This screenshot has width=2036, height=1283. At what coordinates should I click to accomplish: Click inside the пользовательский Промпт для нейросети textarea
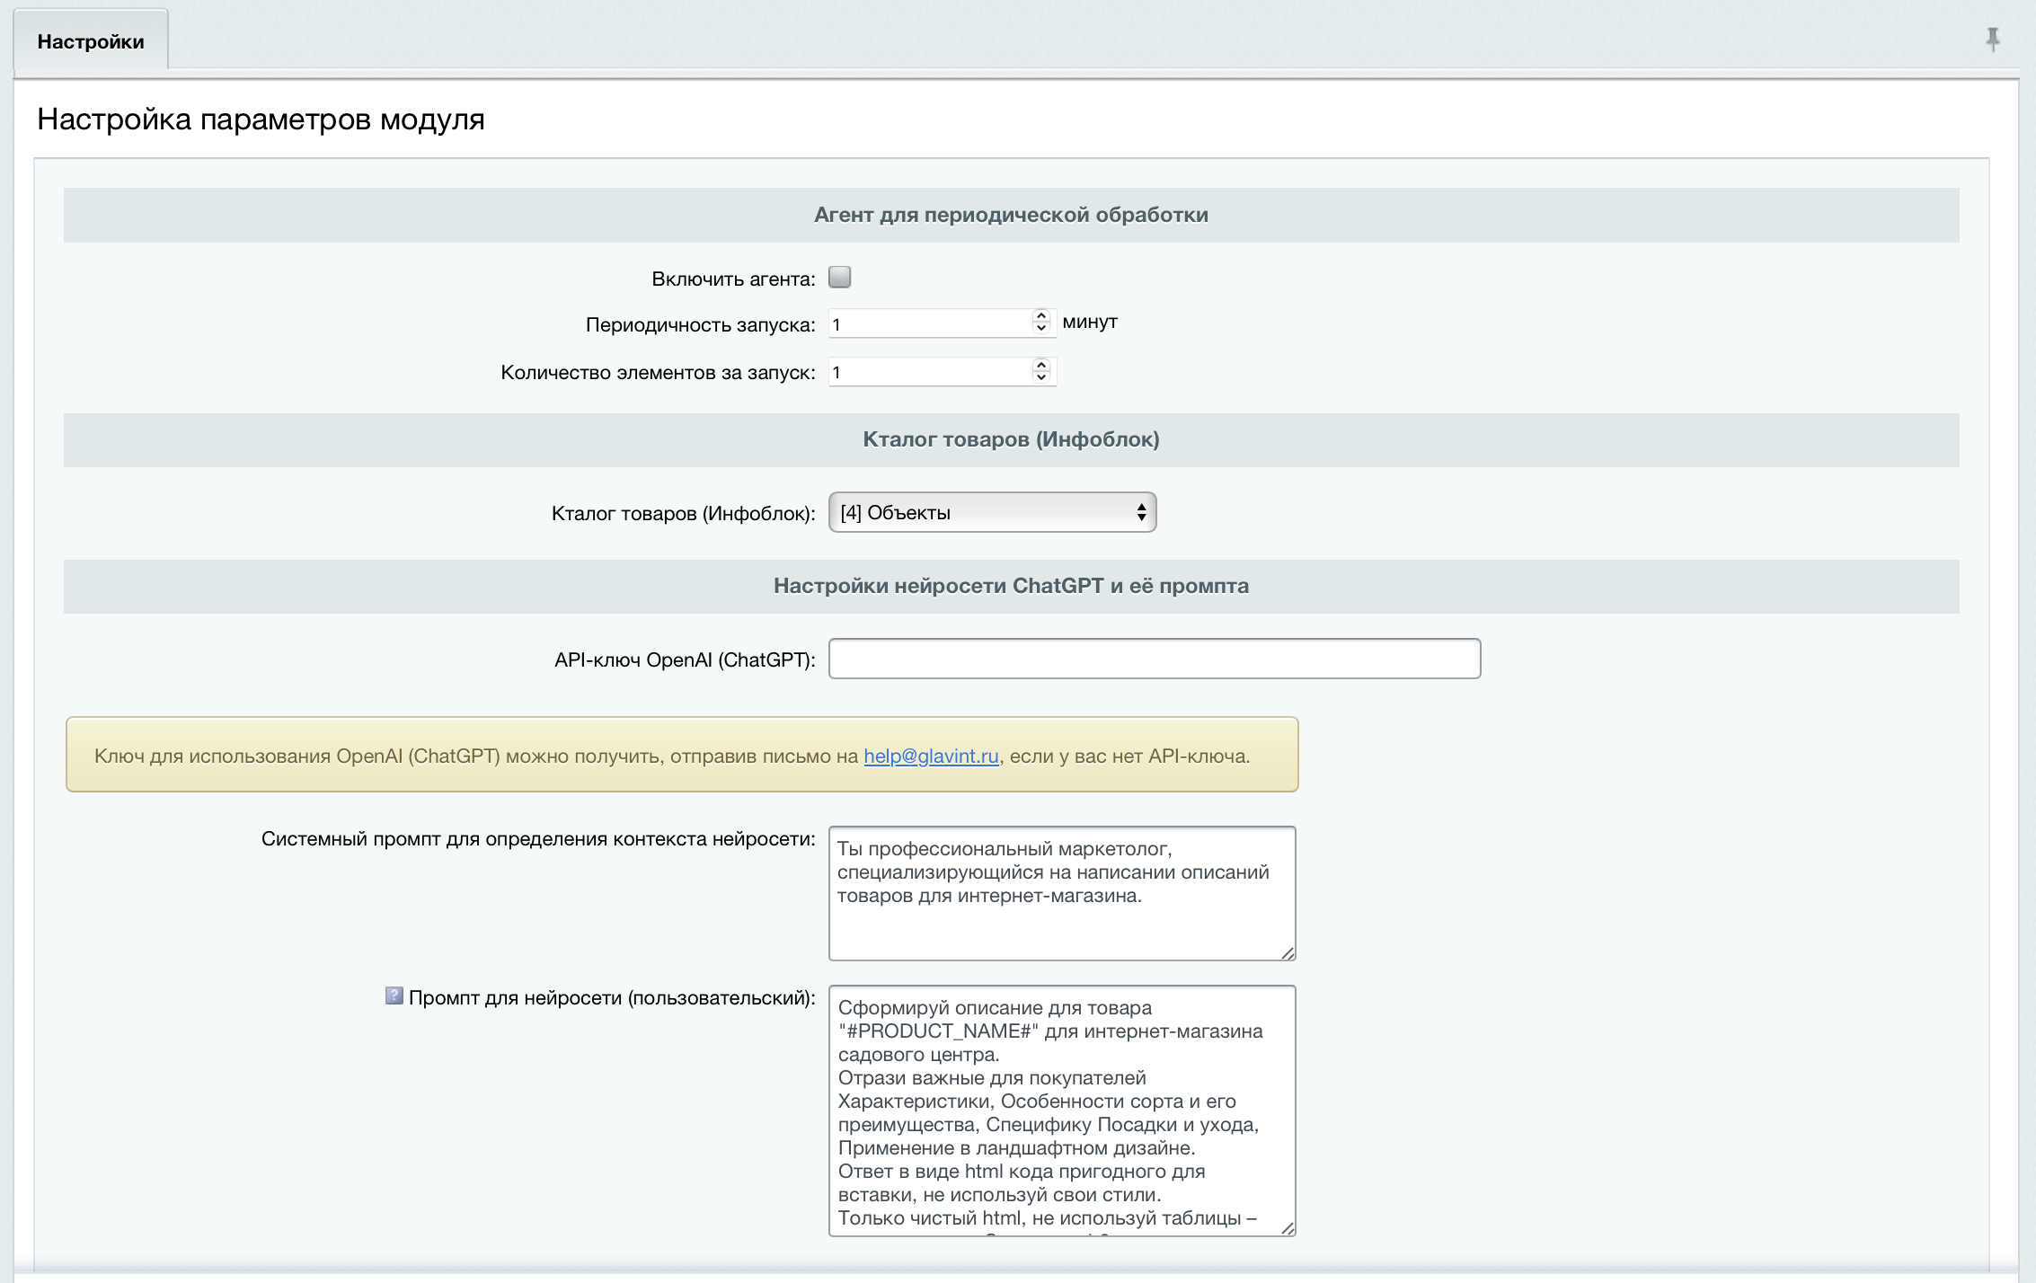click(x=1060, y=1114)
